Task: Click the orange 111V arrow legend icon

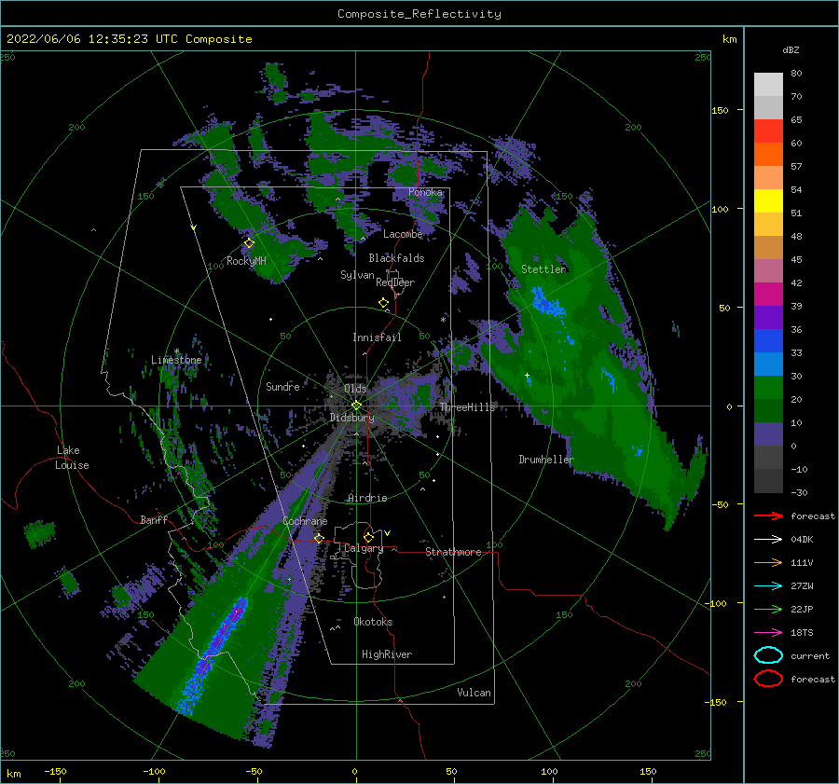Action: 768,562
